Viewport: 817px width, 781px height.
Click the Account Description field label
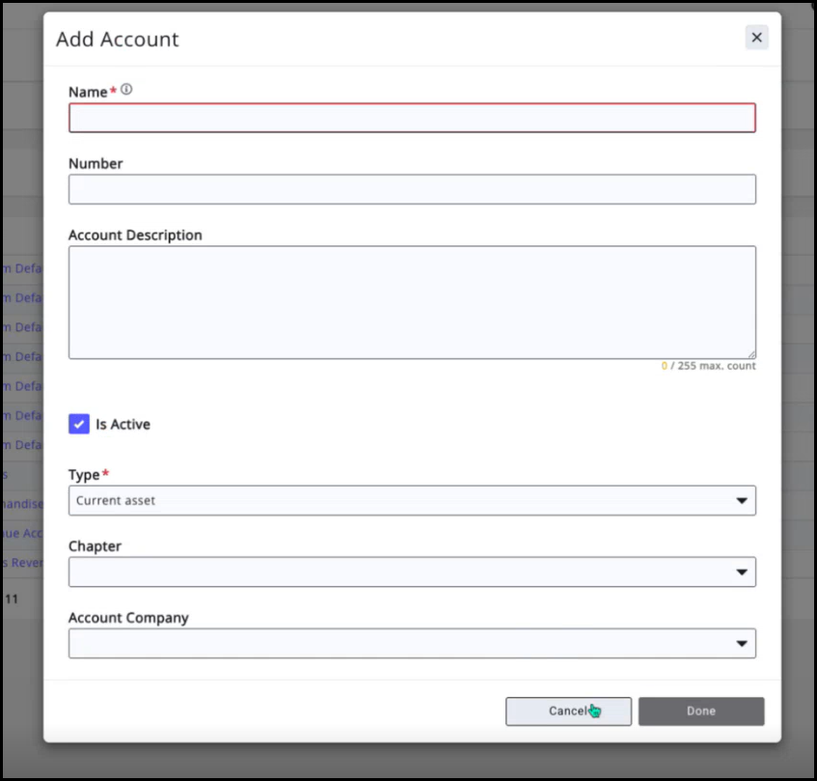coord(135,235)
